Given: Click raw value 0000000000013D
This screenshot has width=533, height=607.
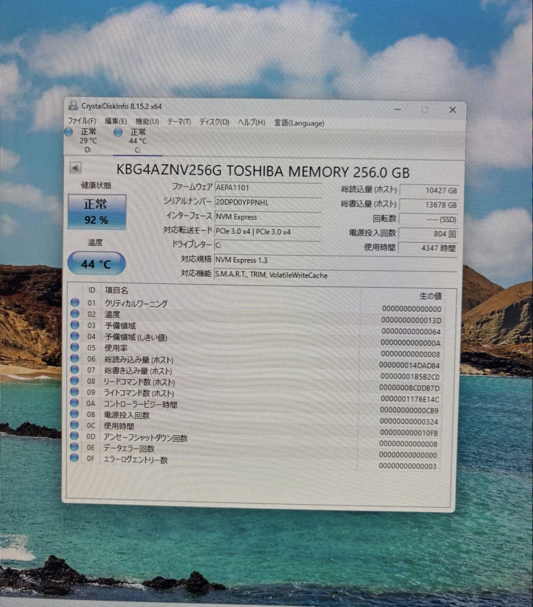Looking at the screenshot, I should 411,320.
